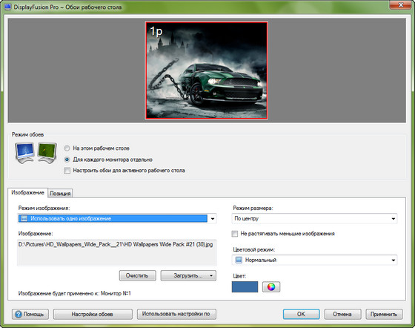Click the Применить button
This screenshot has width=415, height=328.
384,314
